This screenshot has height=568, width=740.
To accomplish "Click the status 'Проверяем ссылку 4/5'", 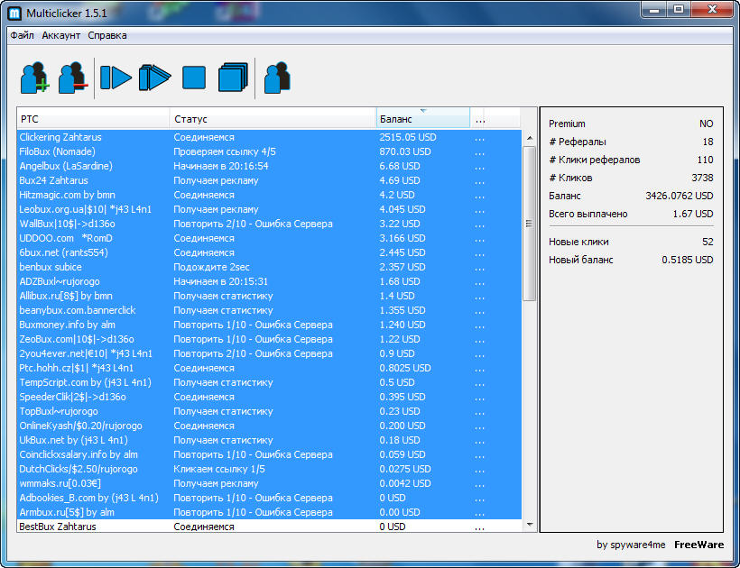I will point(225,151).
